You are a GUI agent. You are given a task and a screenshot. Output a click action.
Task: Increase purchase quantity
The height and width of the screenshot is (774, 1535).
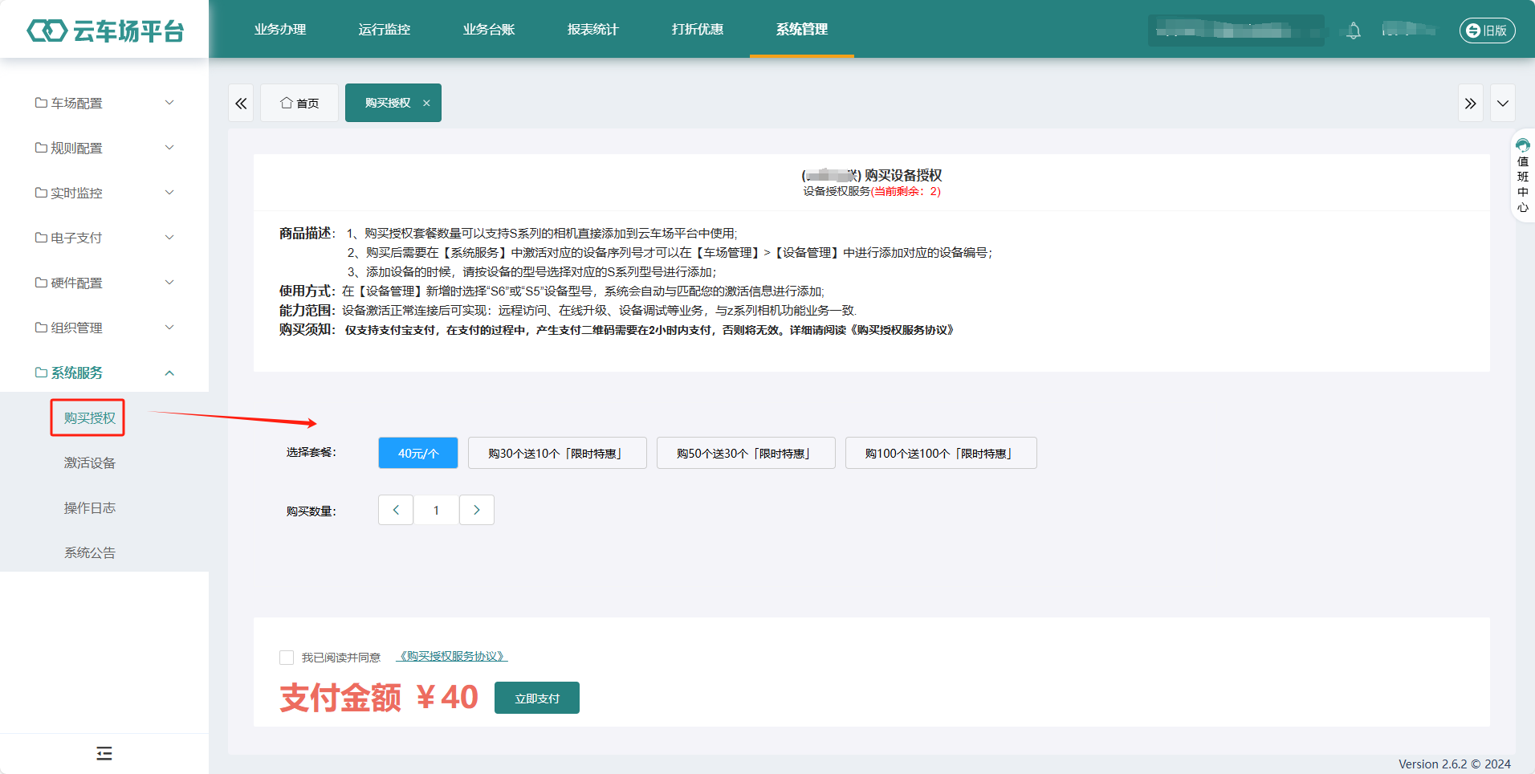477,510
